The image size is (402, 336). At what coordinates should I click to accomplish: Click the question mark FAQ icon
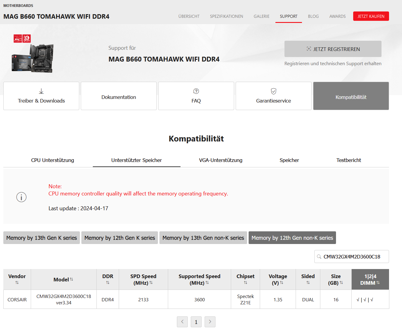[x=196, y=91]
